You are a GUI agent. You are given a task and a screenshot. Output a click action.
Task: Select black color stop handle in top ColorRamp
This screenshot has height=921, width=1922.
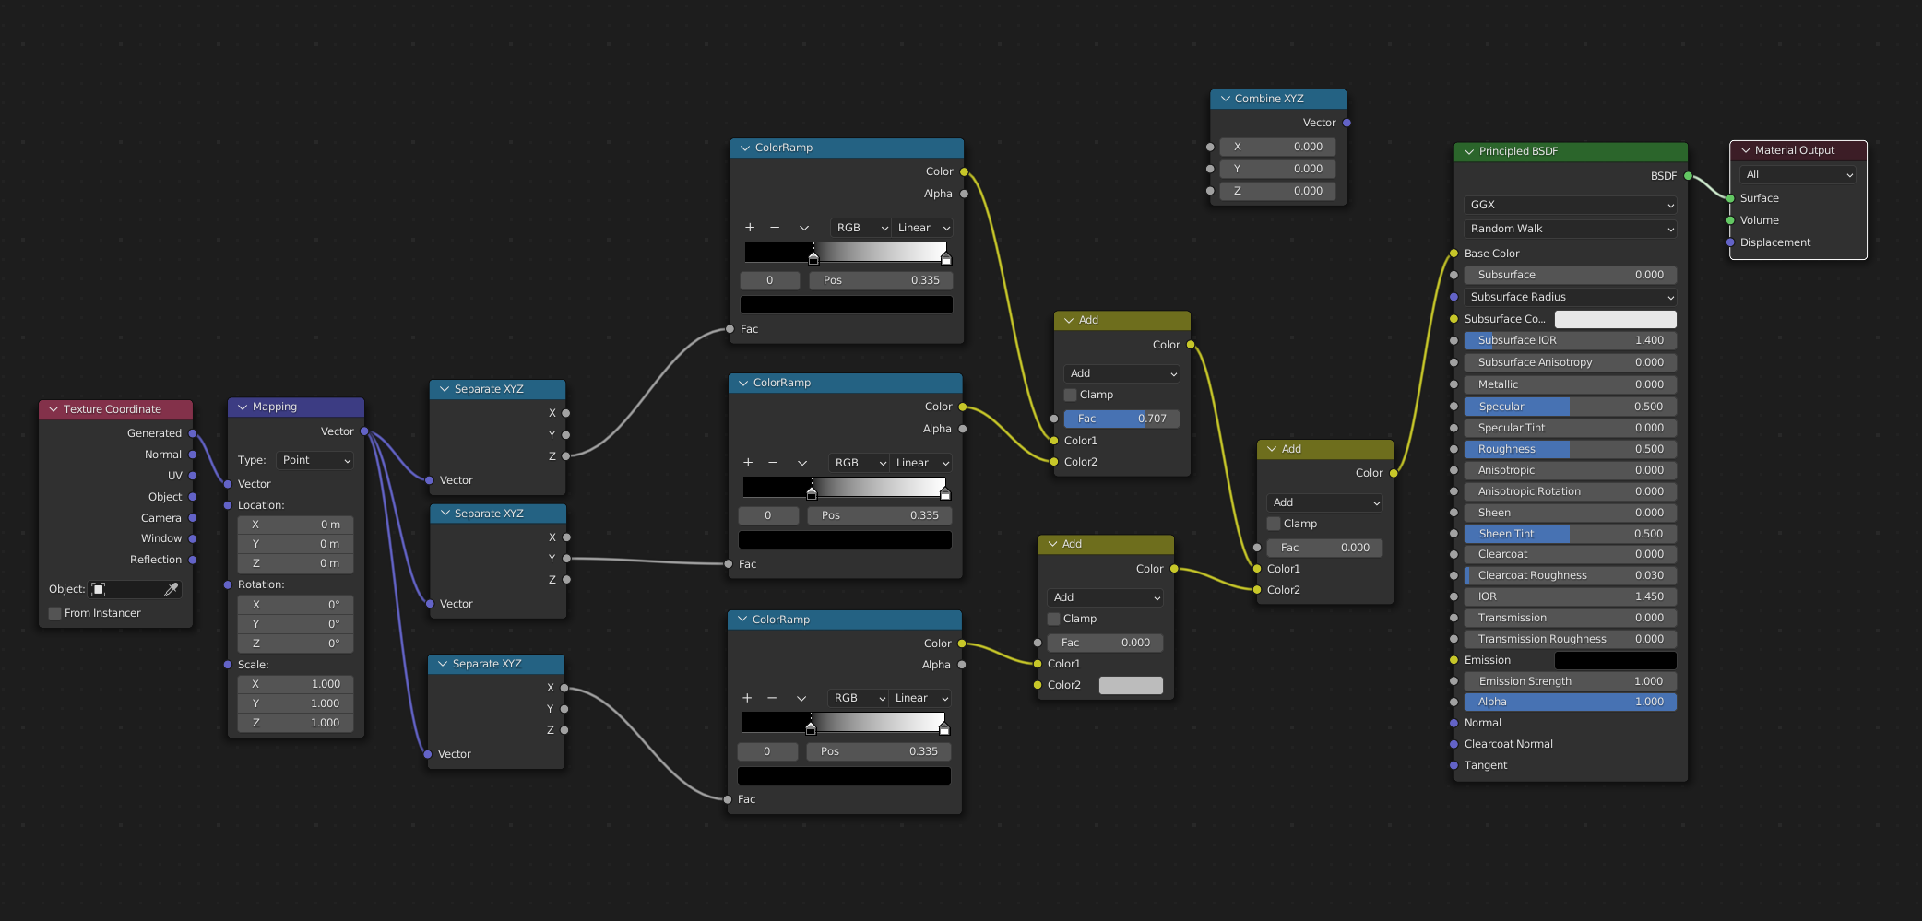(x=813, y=259)
